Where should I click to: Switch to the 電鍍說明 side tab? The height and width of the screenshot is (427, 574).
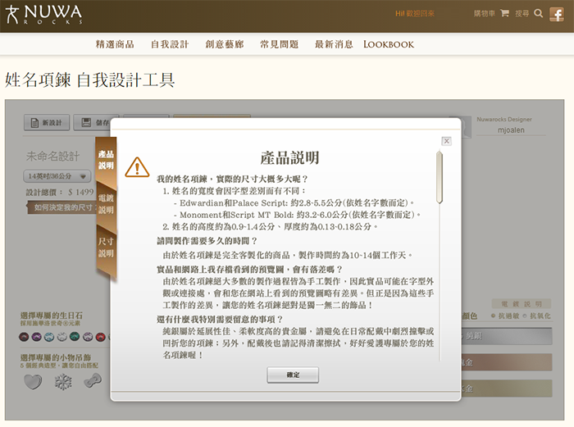(x=106, y=204)
